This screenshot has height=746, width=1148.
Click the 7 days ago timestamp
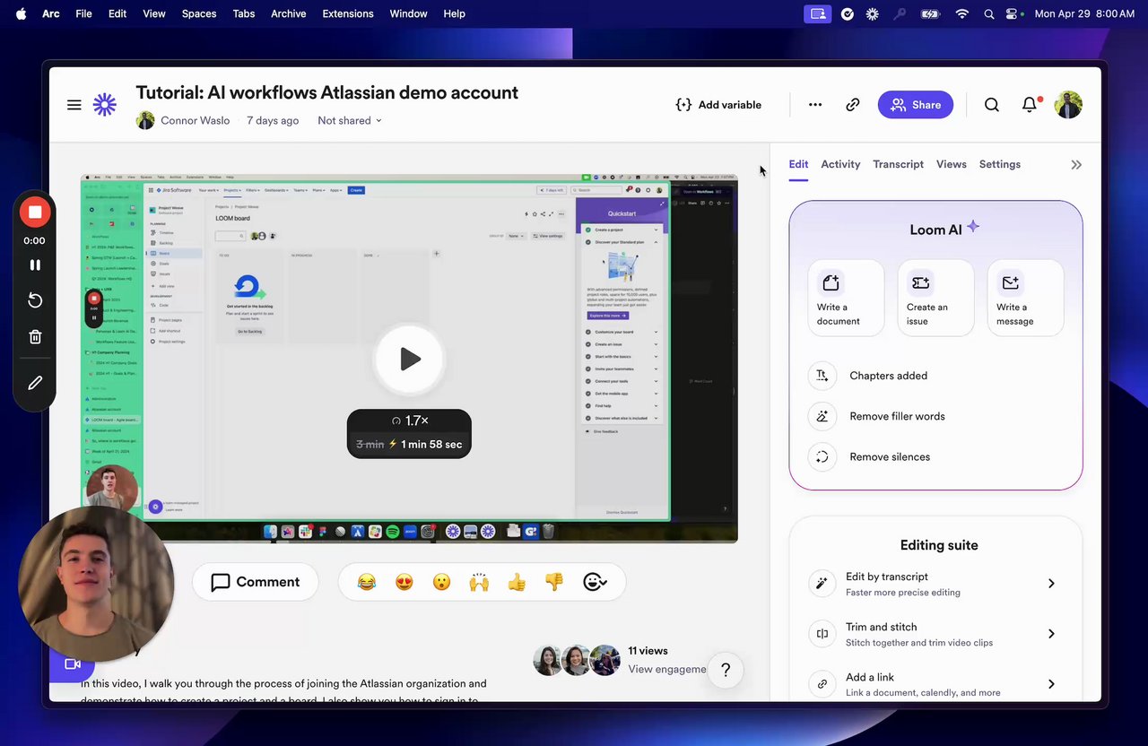coord(273,120)
